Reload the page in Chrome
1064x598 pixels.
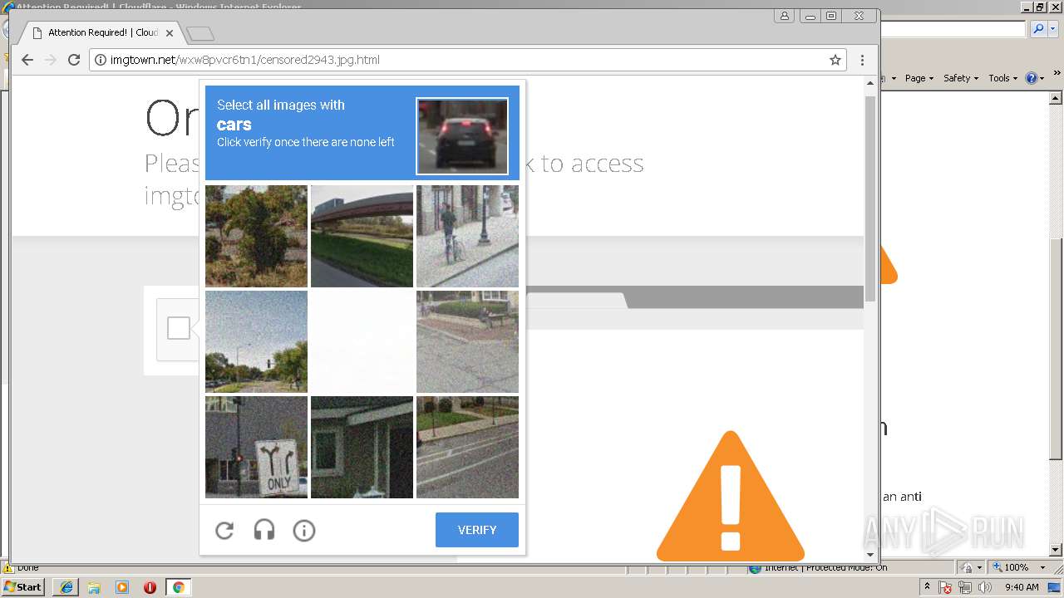point(74,60)
